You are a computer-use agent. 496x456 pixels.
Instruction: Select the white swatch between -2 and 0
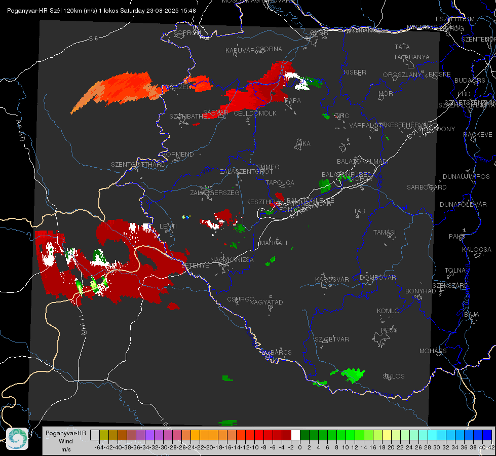295,435
